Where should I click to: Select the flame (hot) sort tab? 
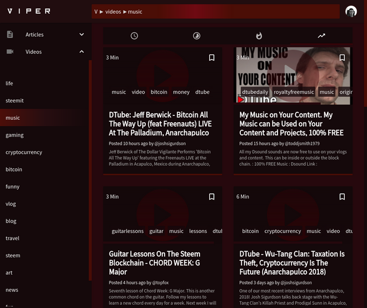(x=259, y=36)
